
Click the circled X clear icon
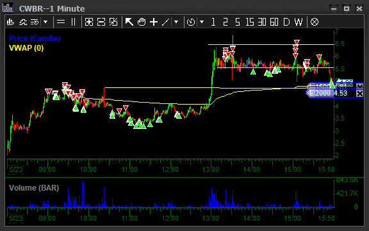coord(315,22)
